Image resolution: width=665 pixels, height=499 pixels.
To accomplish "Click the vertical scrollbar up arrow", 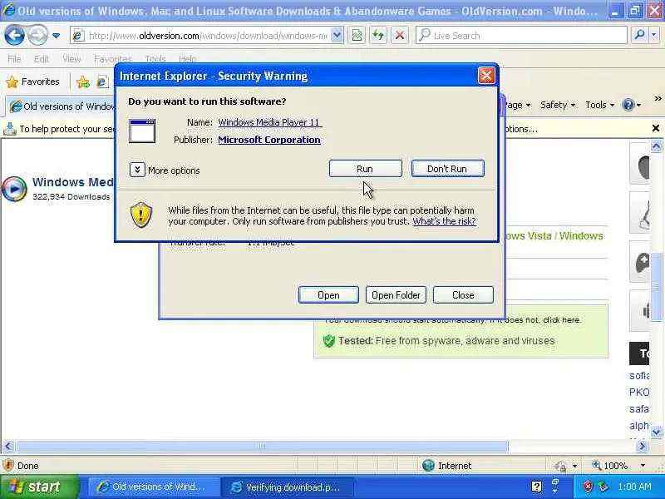I will 656,146.
